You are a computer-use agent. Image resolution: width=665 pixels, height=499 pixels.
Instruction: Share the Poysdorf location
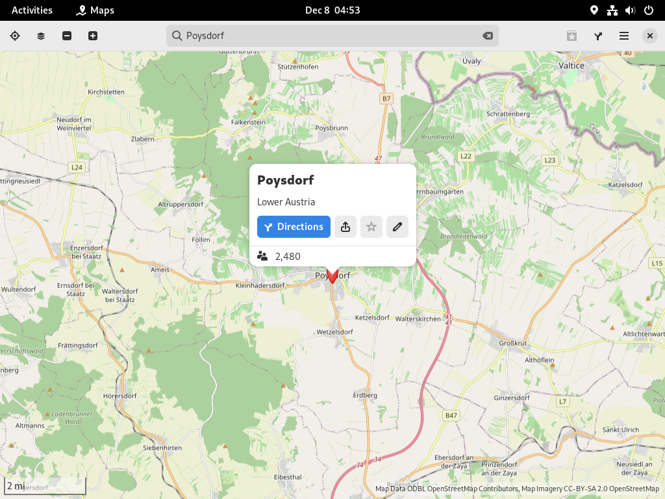click(345, 227)
